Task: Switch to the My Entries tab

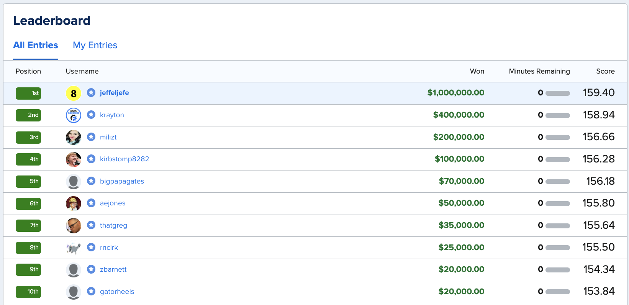Action: pos(95,45)
